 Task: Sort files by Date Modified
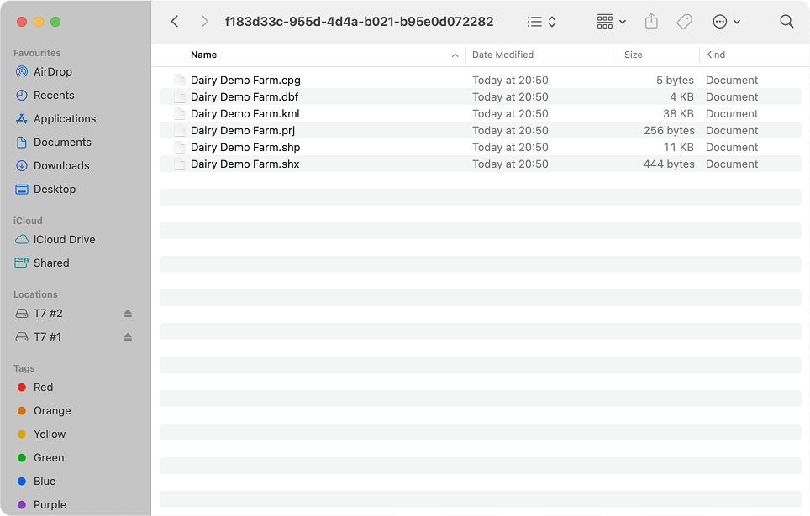click(502, 55)
